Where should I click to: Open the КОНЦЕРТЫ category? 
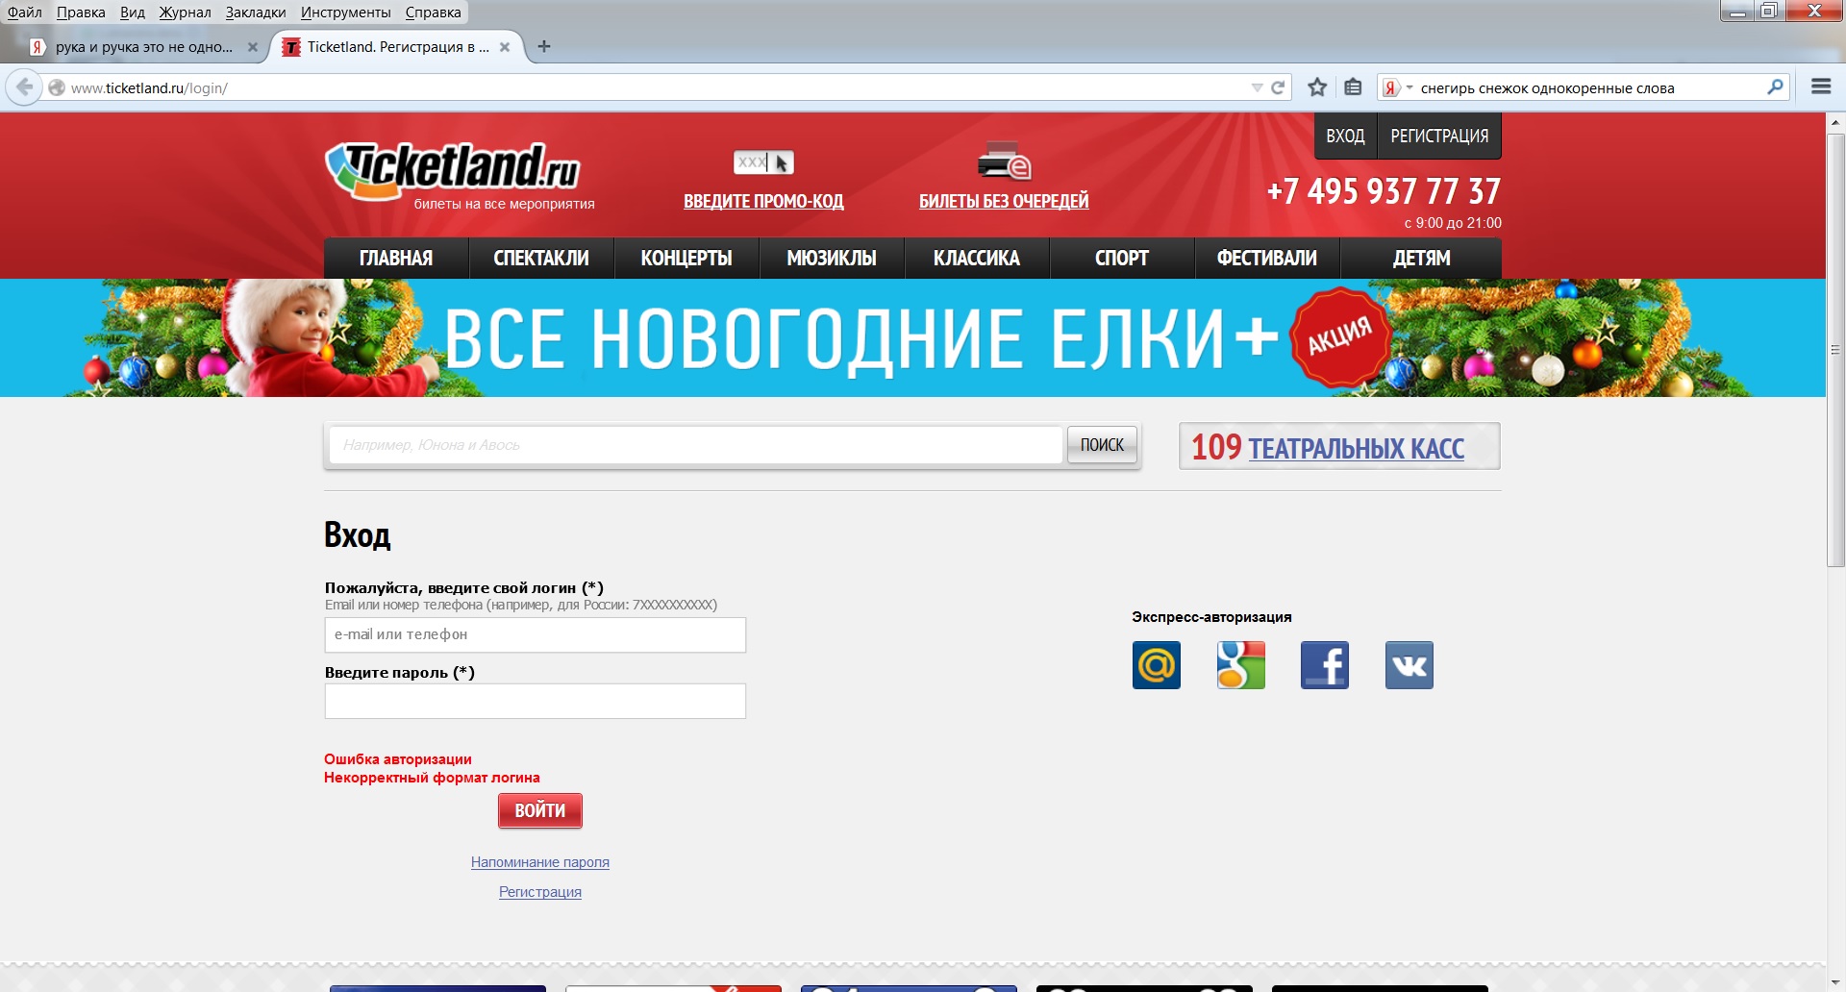(x=686, y=258)
